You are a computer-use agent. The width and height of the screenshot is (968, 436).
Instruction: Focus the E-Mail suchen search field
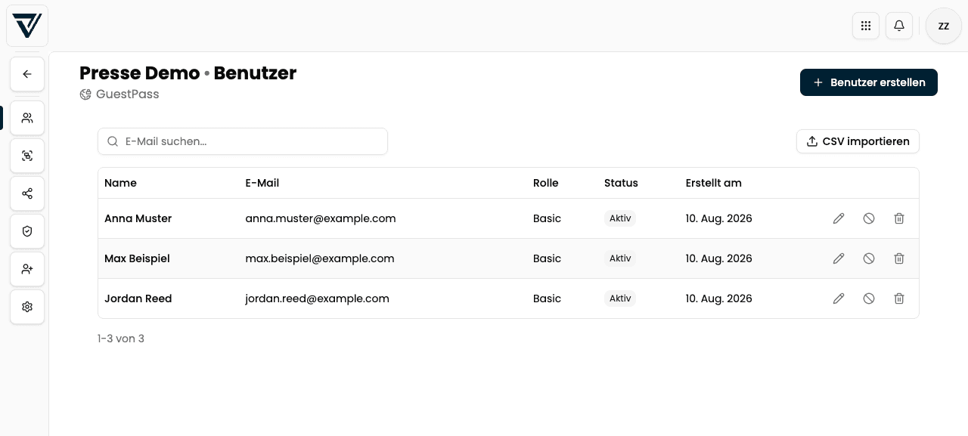click(243, 141)
